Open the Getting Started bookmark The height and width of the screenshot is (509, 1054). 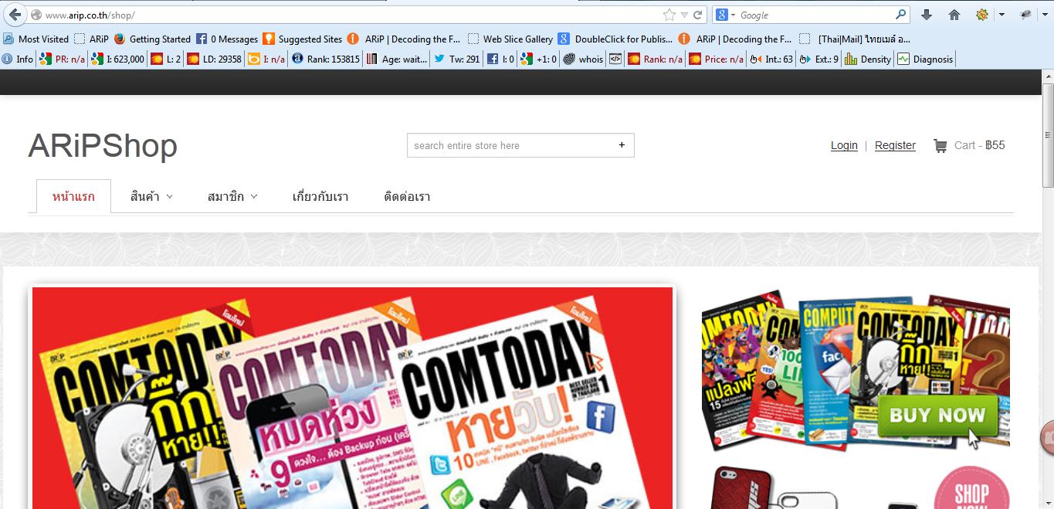pos(152,39)
